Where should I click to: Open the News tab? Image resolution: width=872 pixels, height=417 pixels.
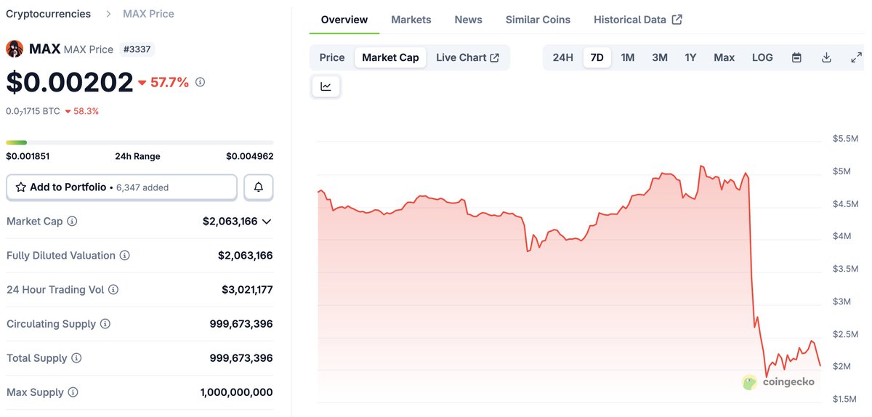tap(468, 20)
